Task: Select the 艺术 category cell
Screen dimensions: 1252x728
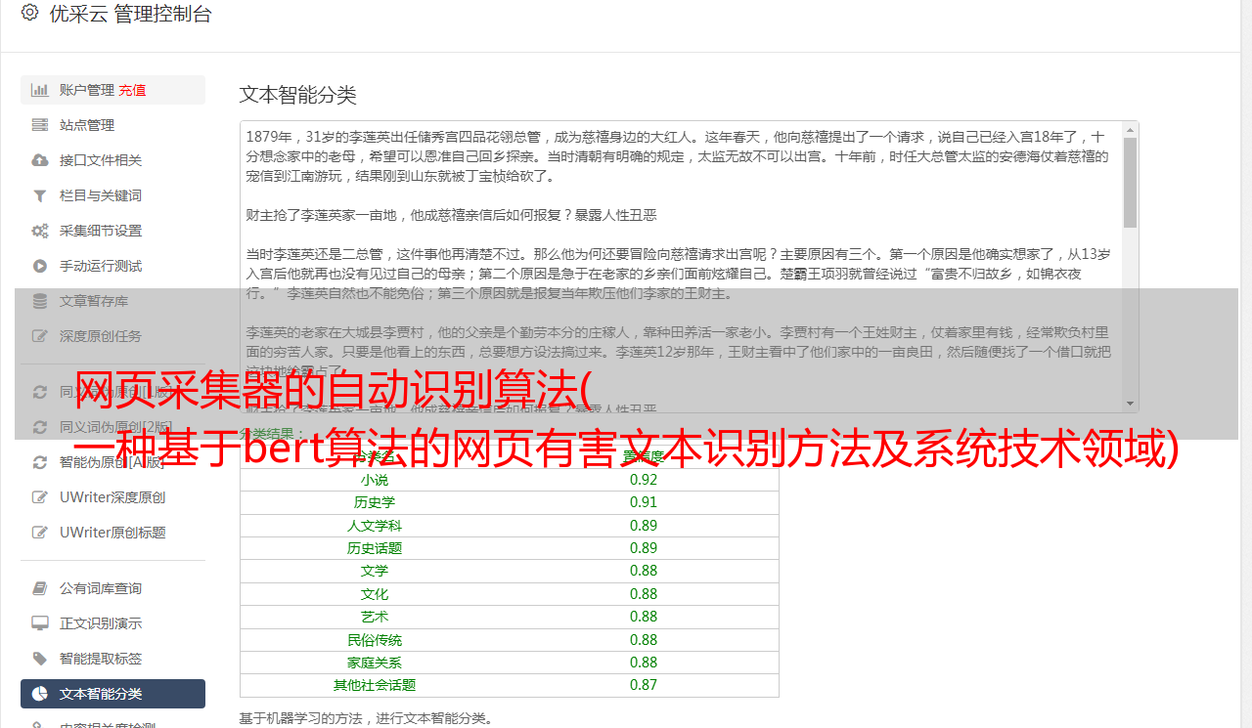Action: point(375,617)
